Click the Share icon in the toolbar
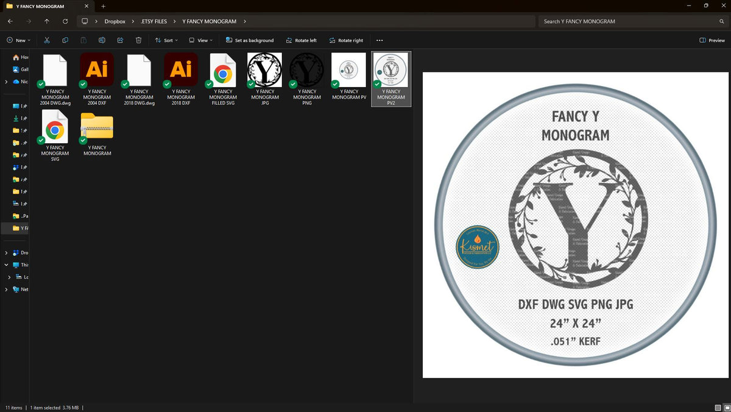The height and width of the screenshot is (412, 731). coord(120,40)
